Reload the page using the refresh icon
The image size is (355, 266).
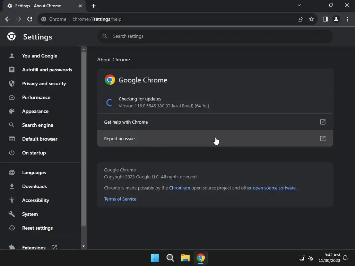(x=30, y=19)
